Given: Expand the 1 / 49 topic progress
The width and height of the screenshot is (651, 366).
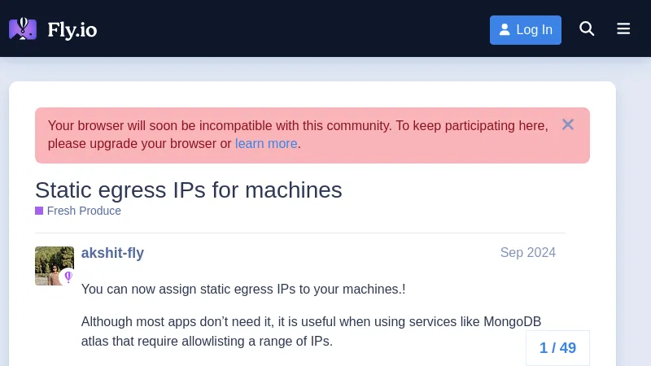Looking at the screenshot, I should tap(557, 348).
